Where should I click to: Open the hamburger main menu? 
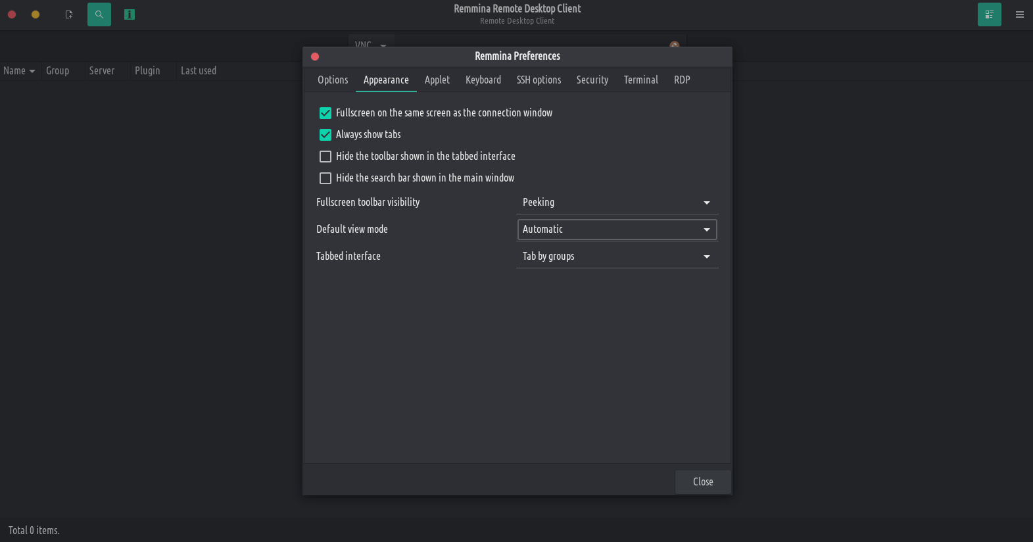(x=1020, y=14)
